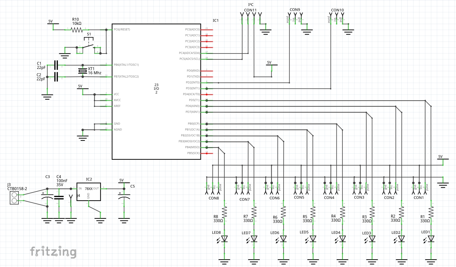Select the C1 22pF capacitor symbol

click(x=56, y=66)
